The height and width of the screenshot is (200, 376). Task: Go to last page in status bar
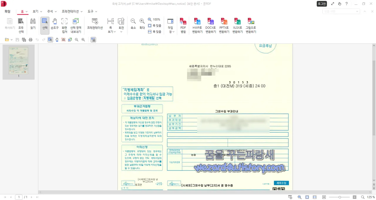(x=37, y=197)
